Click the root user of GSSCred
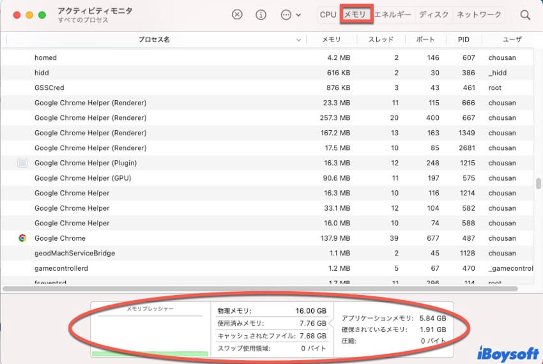Image resolution: width=543 pixels, height=364 pixels. coord(495,87)
